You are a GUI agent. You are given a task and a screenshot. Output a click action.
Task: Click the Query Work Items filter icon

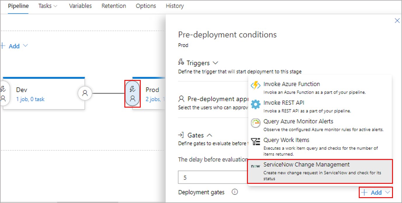[255, 141]
